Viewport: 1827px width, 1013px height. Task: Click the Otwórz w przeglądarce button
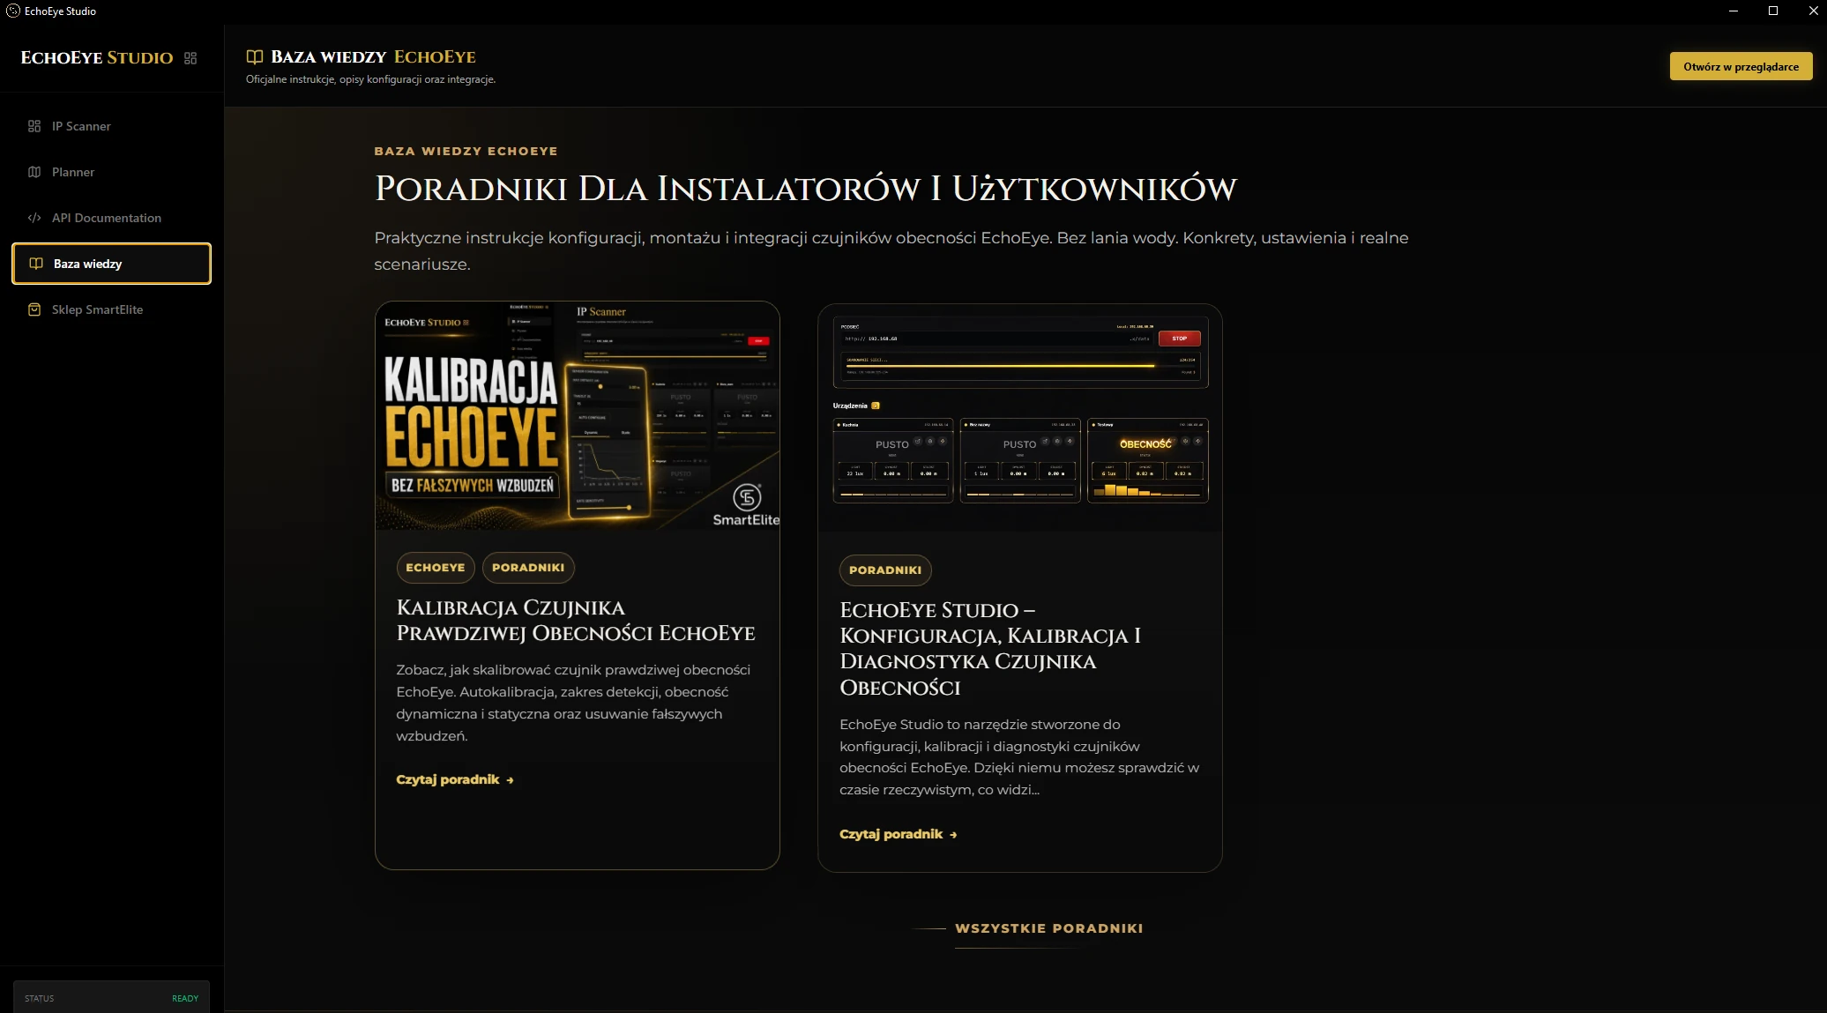coord(1741,66)
